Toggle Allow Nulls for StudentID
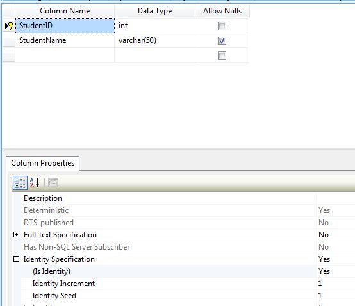 pos(222,26)
